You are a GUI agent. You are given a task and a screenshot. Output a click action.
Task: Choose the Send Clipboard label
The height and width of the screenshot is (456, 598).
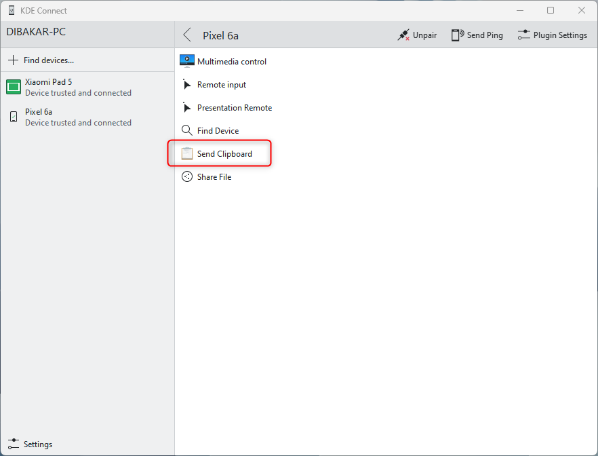click(x=224, y=154)
